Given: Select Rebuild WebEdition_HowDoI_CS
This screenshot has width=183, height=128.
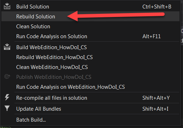Looking at the screenshot, I should point(90,57).
